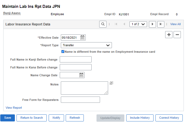Click the search magnifier icon

coord(103,24)
